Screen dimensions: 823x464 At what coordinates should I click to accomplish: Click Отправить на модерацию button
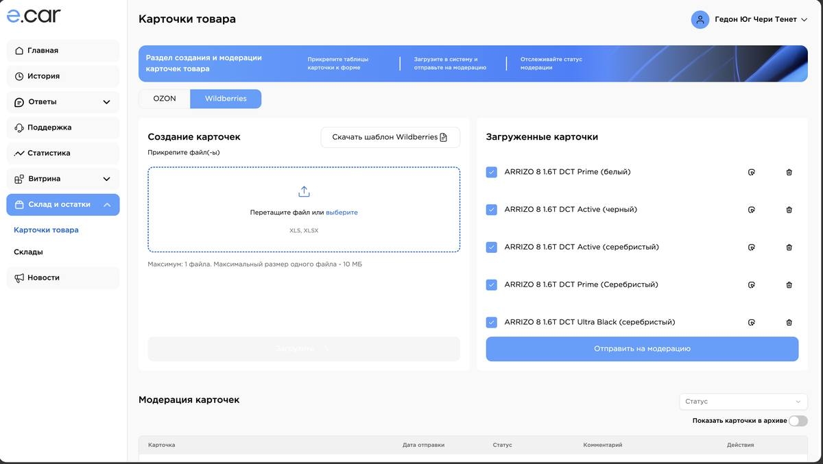642,349
